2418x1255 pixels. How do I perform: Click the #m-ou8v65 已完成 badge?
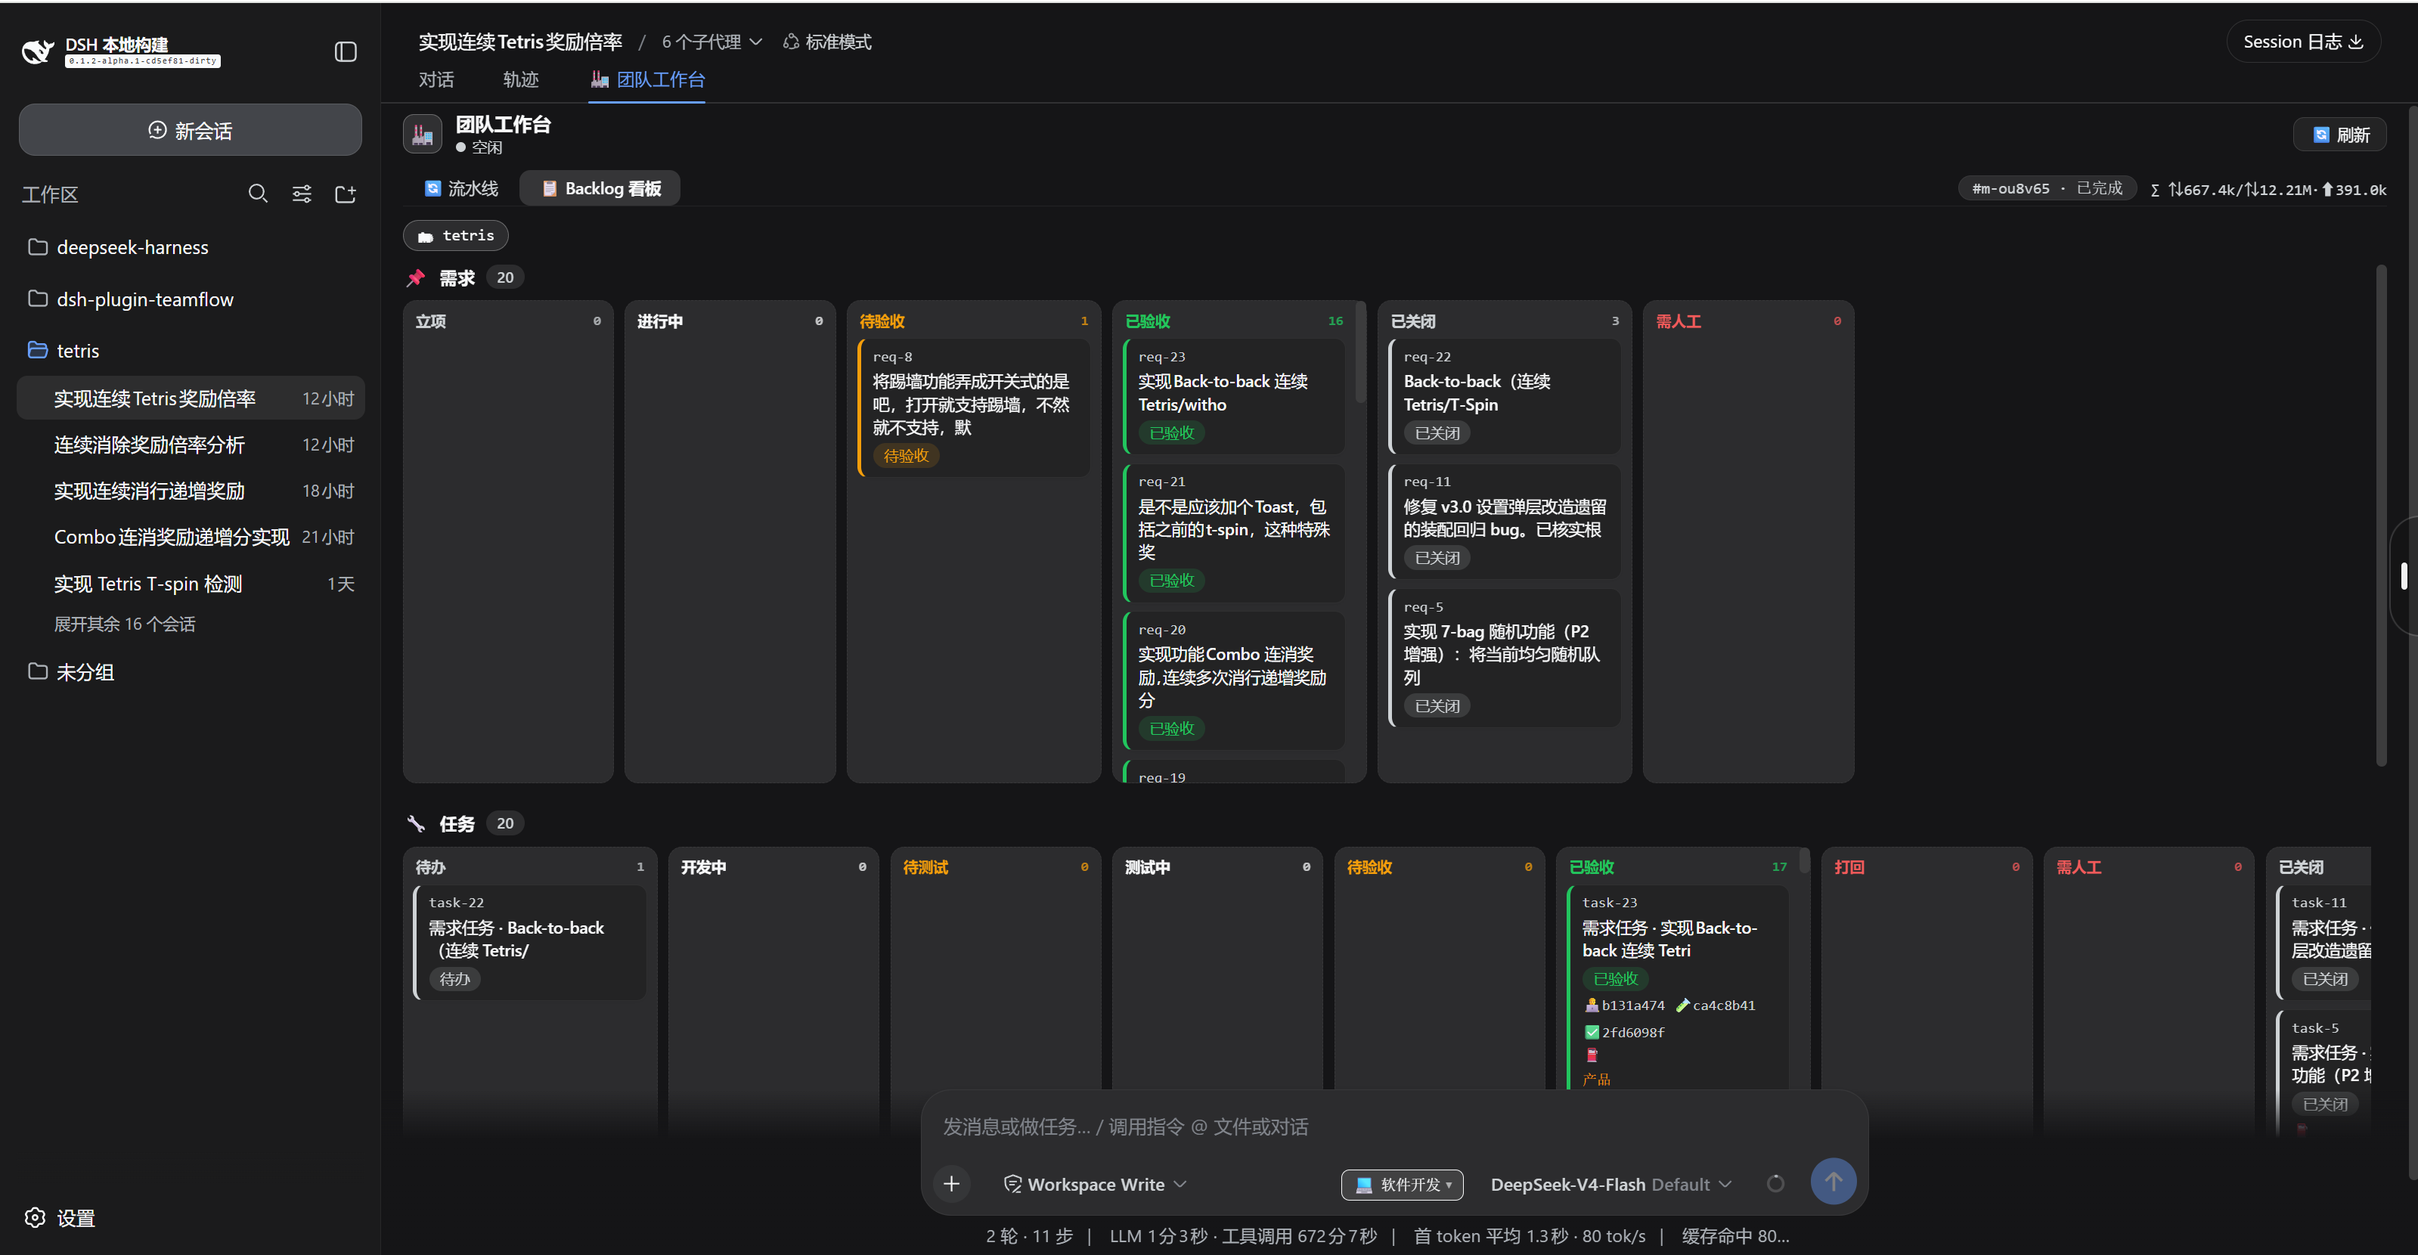point(2048,189)
